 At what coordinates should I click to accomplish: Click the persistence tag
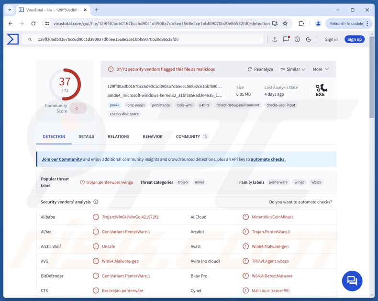[x=161, y=105]
